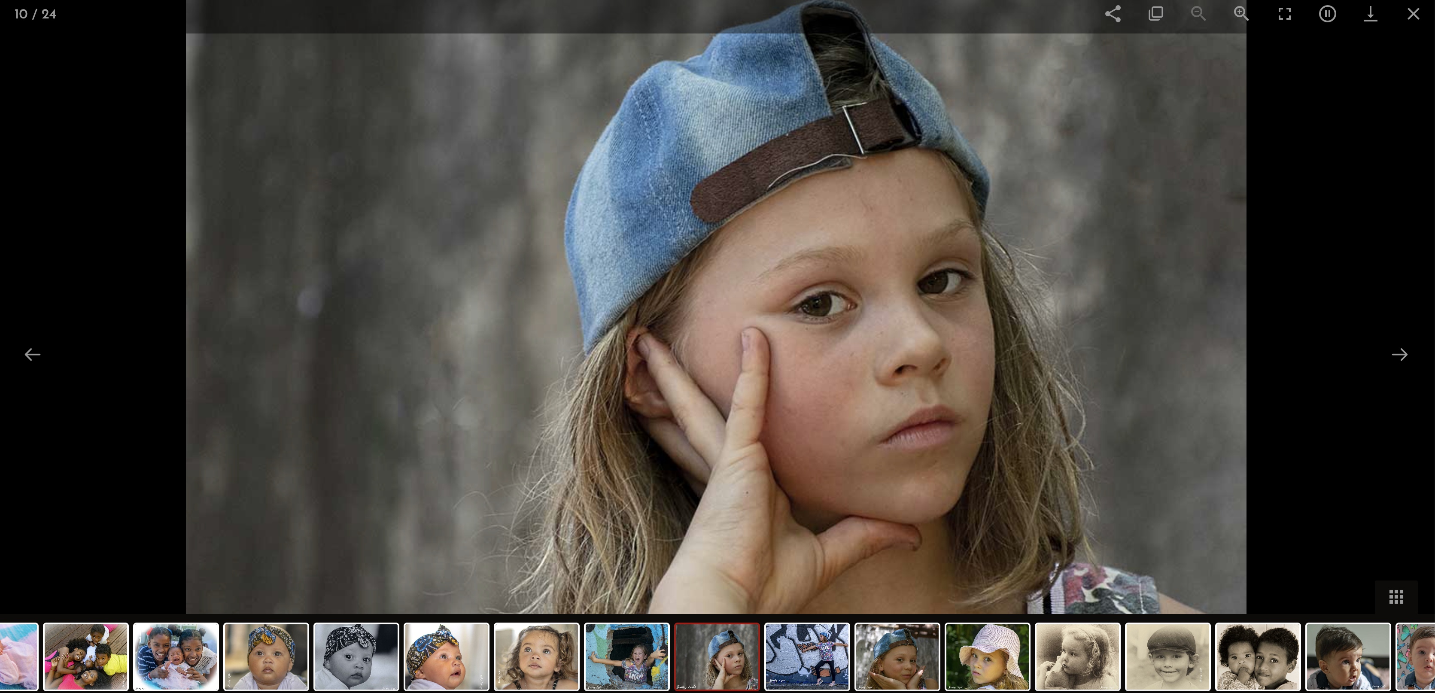The image size is (1435, 693).
Task: Click the 10 / 24 image counter
Action: tap(35, 14)
